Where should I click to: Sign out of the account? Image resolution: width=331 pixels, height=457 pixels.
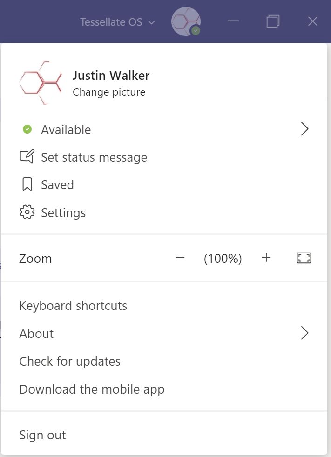(43, 435)
